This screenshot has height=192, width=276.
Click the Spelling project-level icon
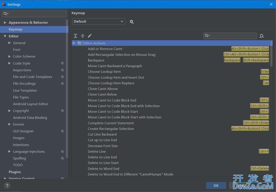pos(62,158)
